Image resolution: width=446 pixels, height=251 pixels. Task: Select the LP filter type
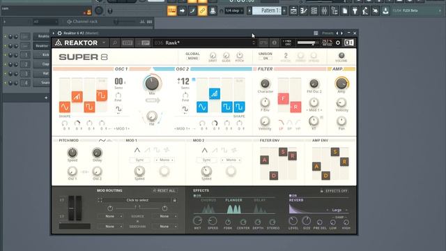pyautogui.click(x=281, y=124)
